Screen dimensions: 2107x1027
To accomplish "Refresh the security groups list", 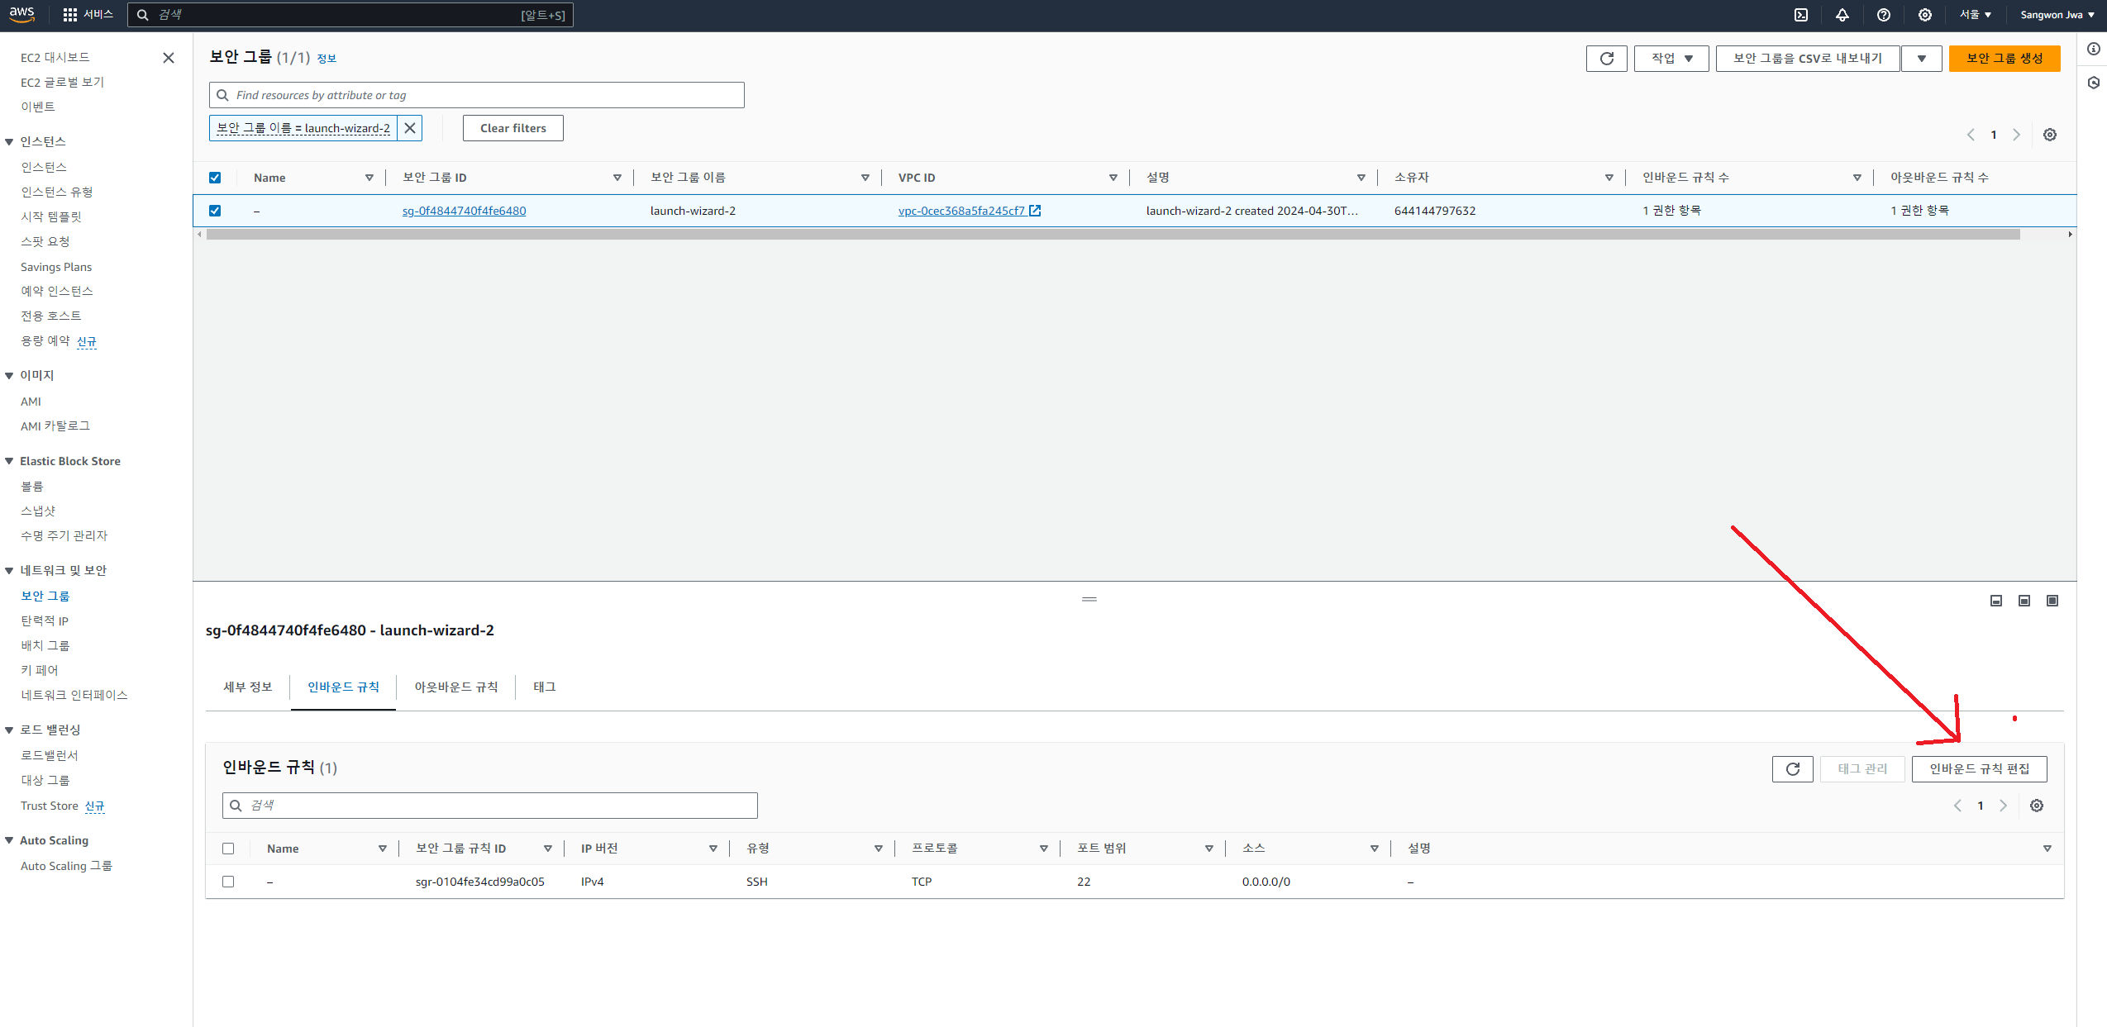I will [x=1606, y=59].
